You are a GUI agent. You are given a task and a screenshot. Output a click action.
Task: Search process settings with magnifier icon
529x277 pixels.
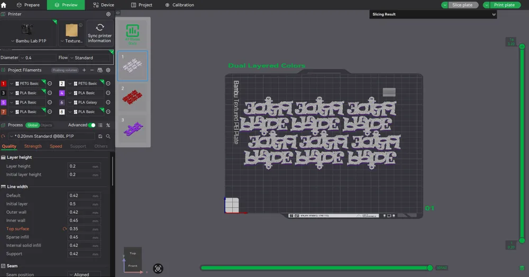pyautogui.click(x=108, y=136)
